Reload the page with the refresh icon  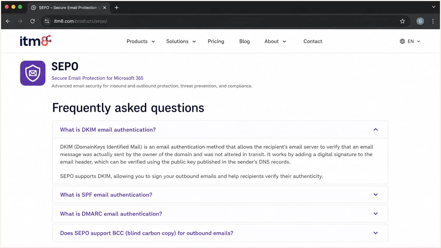[x=32, y=21]
